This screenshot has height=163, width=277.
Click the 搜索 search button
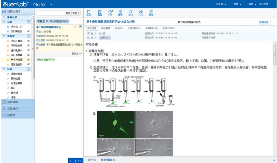68,13
